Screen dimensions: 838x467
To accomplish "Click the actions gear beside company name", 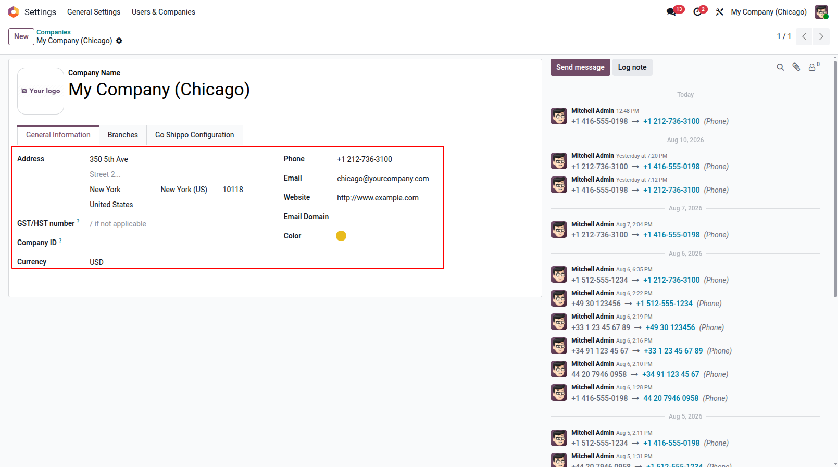I will 119,41.
